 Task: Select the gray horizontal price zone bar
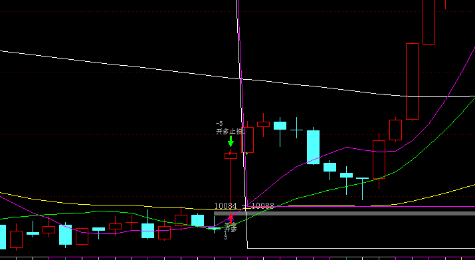(x=344, y=213)
